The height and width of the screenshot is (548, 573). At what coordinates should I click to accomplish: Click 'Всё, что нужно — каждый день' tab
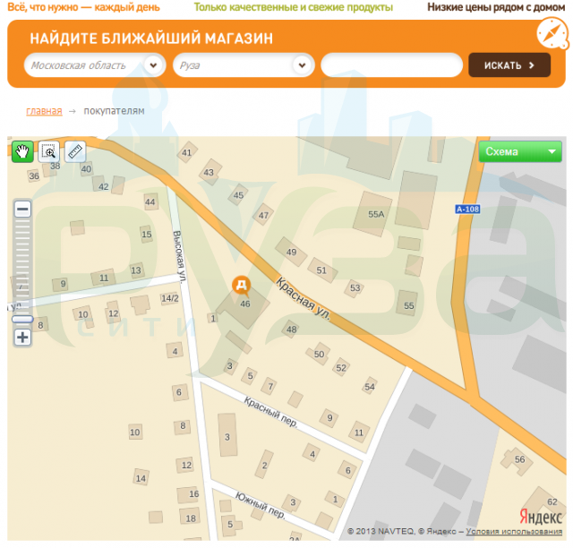pos(84,7)
